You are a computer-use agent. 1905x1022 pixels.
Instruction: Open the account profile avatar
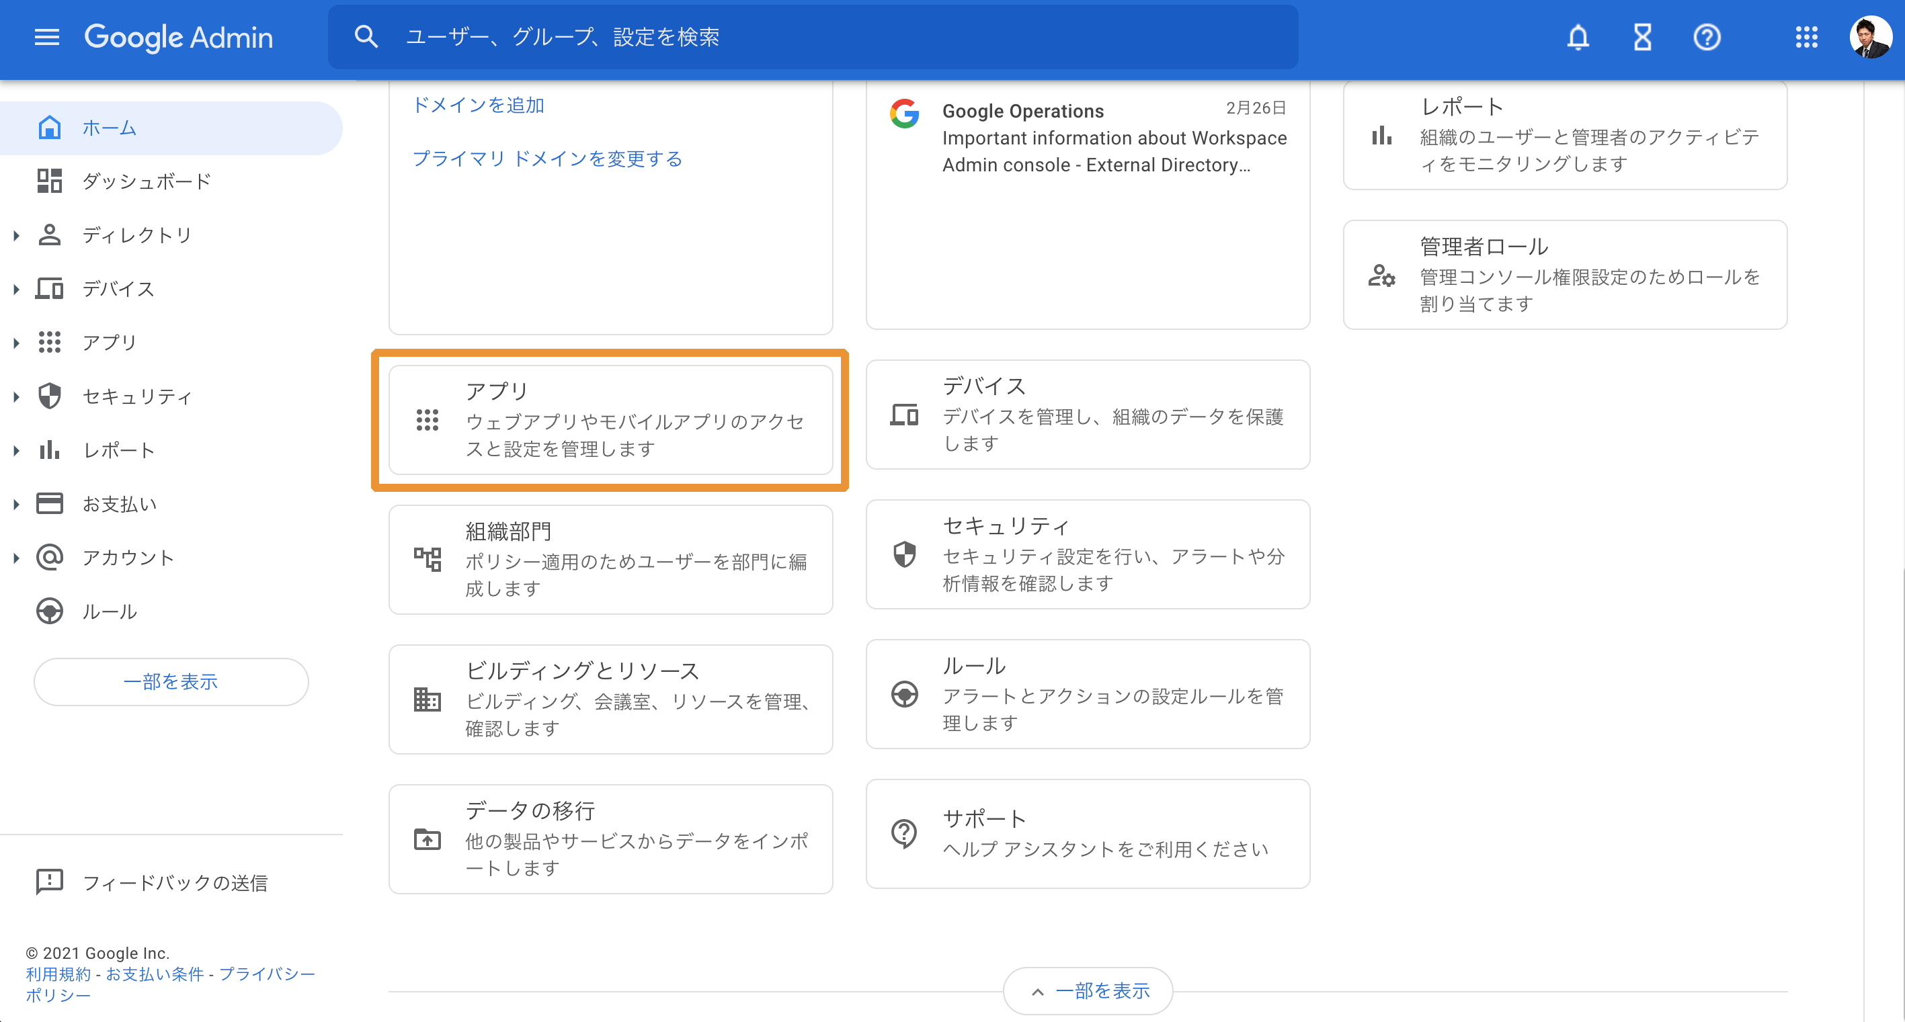pyautogui.click(x=1870, y=37)
